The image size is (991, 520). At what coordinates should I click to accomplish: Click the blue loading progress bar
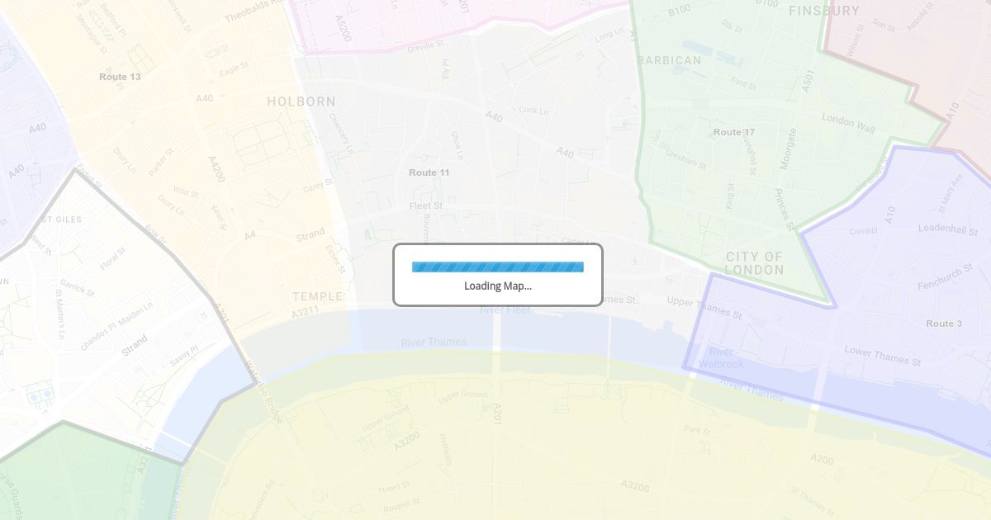(498, 267)
